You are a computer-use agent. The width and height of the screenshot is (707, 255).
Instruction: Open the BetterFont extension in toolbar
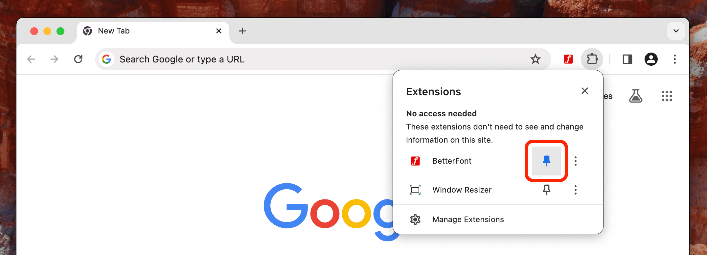(x=568, y=59)
